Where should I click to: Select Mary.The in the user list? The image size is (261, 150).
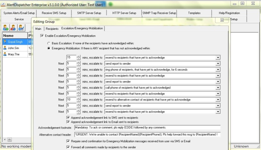pos(14,54)
